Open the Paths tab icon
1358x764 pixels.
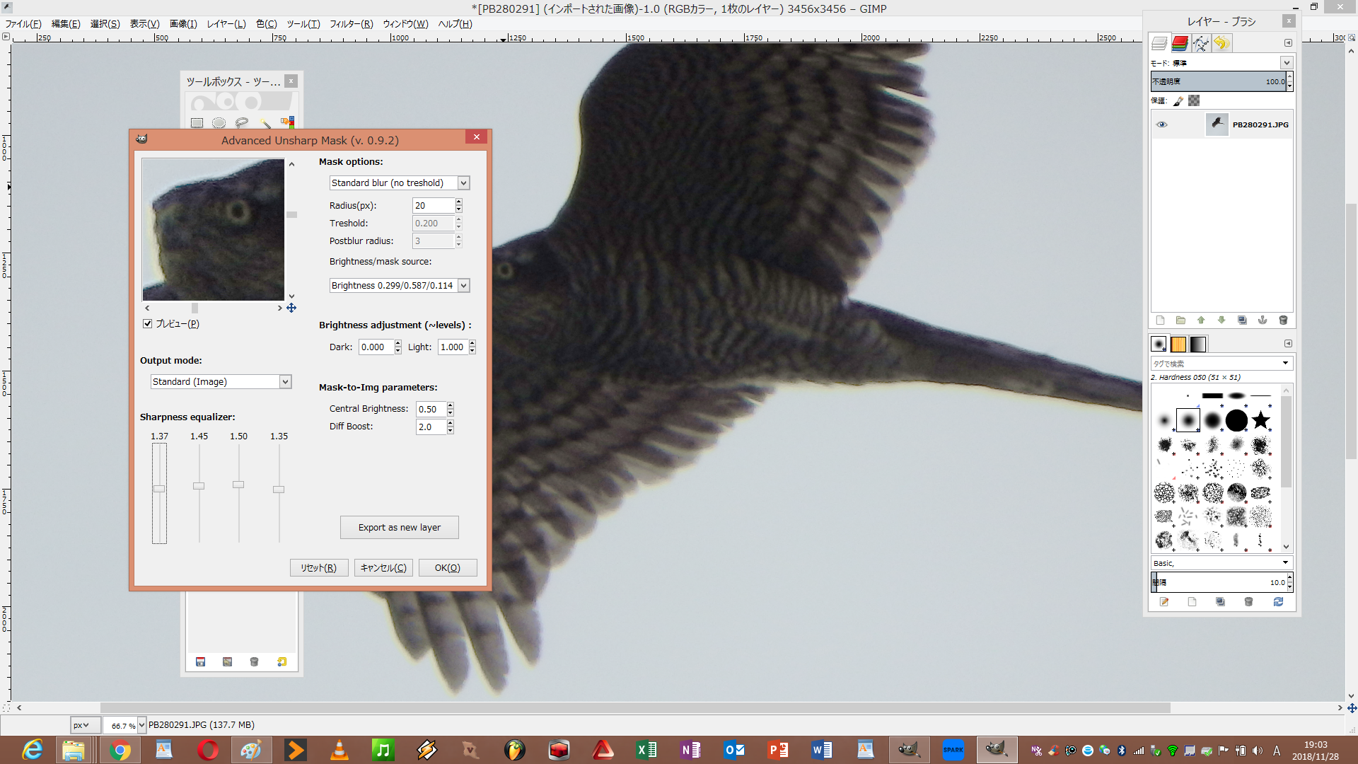(x=1201, y=43)
